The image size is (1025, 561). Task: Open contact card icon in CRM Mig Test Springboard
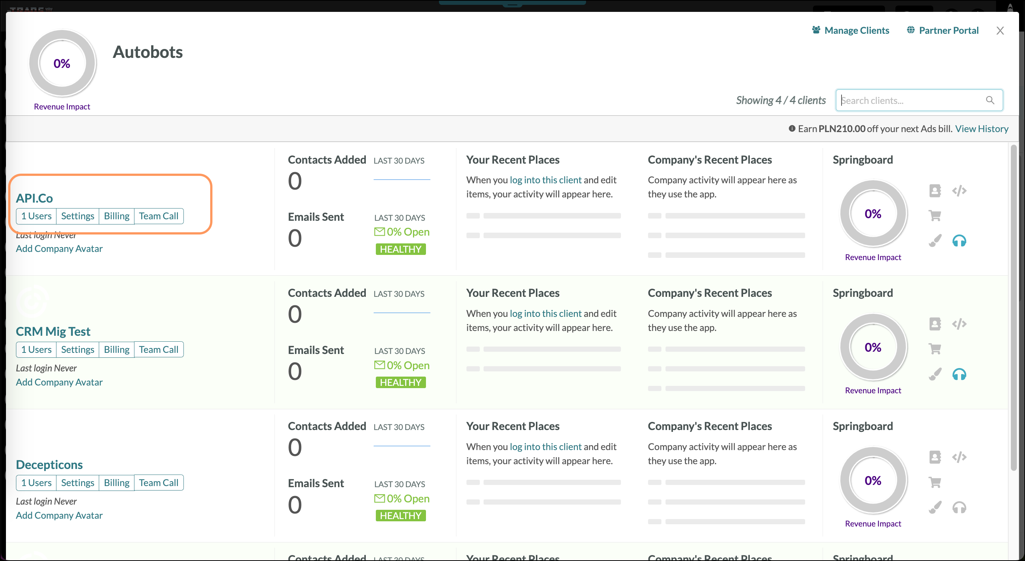pyautogui.click(x=935, y=324)
